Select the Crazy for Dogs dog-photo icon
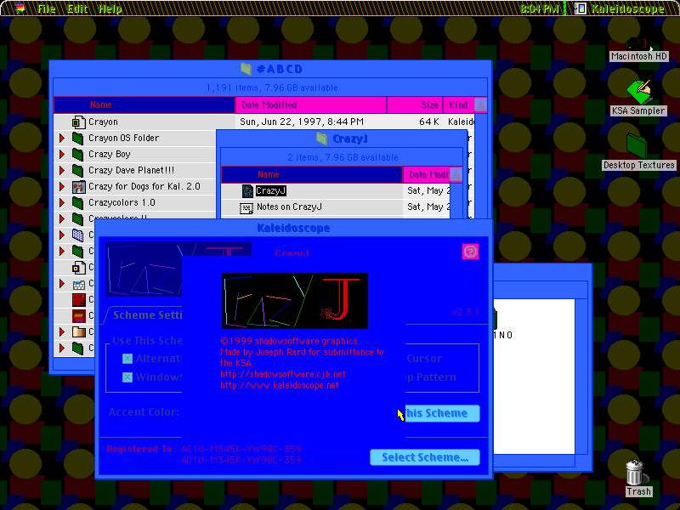This screenshot has height=510, width=680. click(x=78, y=187)
